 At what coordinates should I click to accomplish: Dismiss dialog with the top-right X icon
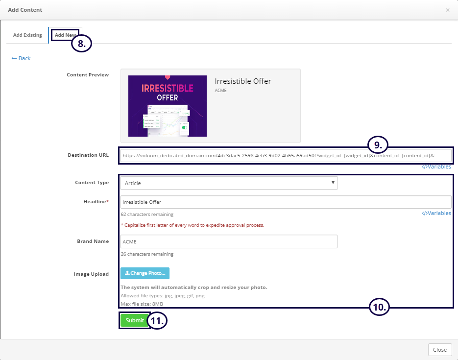pyautogui.click(x=447, y=10)
